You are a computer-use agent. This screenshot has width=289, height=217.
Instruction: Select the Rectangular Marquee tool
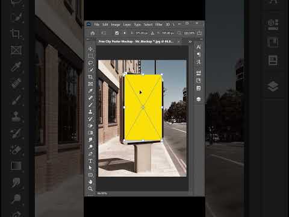click(x=90, y=56)
